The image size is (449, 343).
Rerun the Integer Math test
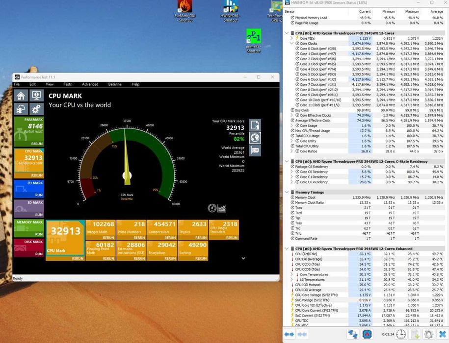click(108, 238)
